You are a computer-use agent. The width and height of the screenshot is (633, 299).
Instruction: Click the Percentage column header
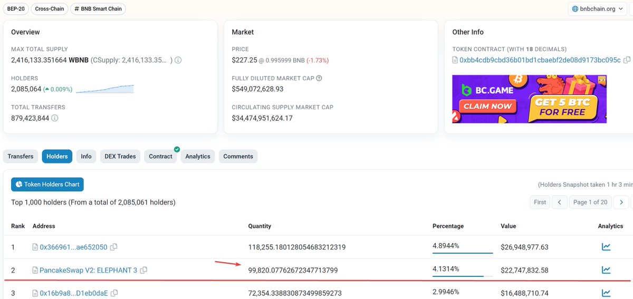pos(448,226)
